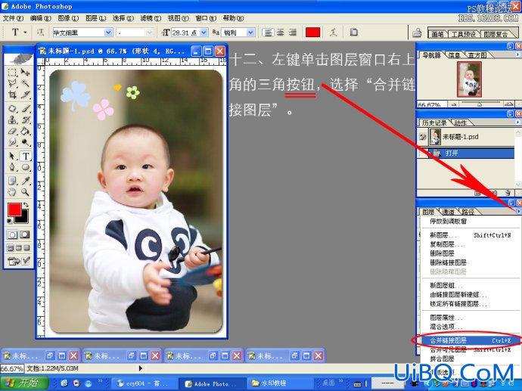Image resolution: width=522 pixels, height=391 pixels.
Task: Select the Healing Brush tool
Action: (x=12, y=108)
